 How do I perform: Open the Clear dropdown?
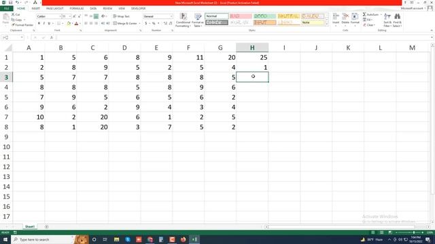click(x=368, y=25)
